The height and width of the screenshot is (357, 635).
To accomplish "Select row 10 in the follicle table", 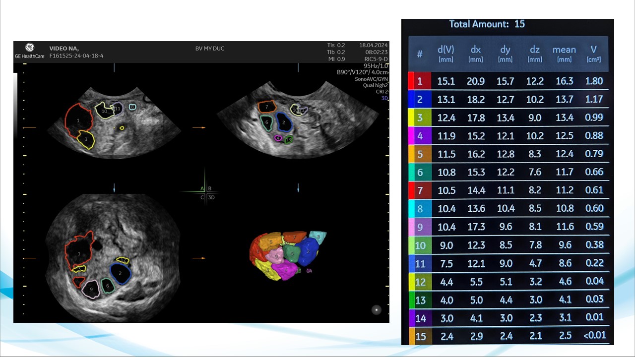I will [x=508, y=245].
